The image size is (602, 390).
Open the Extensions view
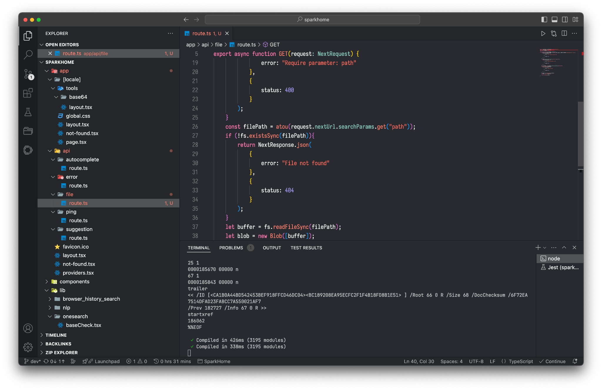coord(28,93)
